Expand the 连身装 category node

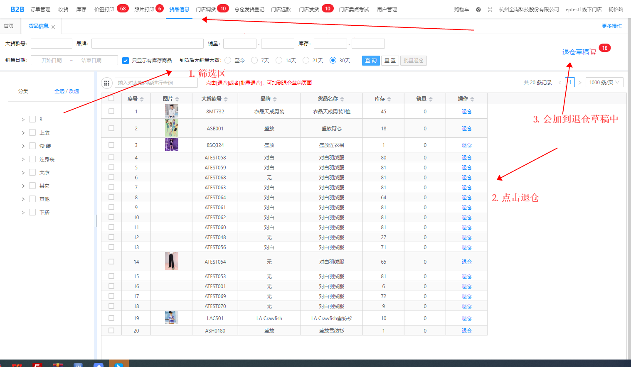point(23,159)
